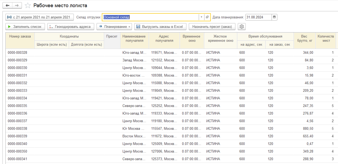The image size is (338, 164).
Task: Select order row 0000-000328
Action: coord(18,53)
